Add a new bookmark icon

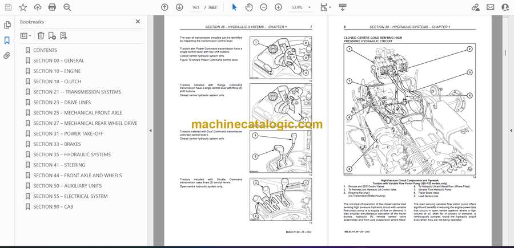[52, 36]
